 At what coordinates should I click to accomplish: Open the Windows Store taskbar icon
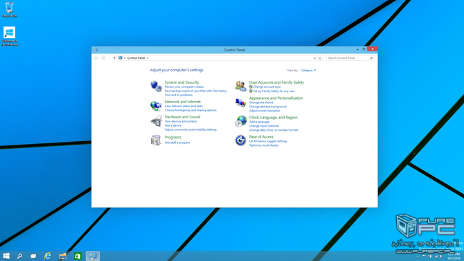pyautogui.click(x=78, y=256)
